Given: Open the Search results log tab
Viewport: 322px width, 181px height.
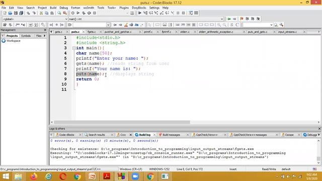Looking at the screenshot, I should pos(97,135).
